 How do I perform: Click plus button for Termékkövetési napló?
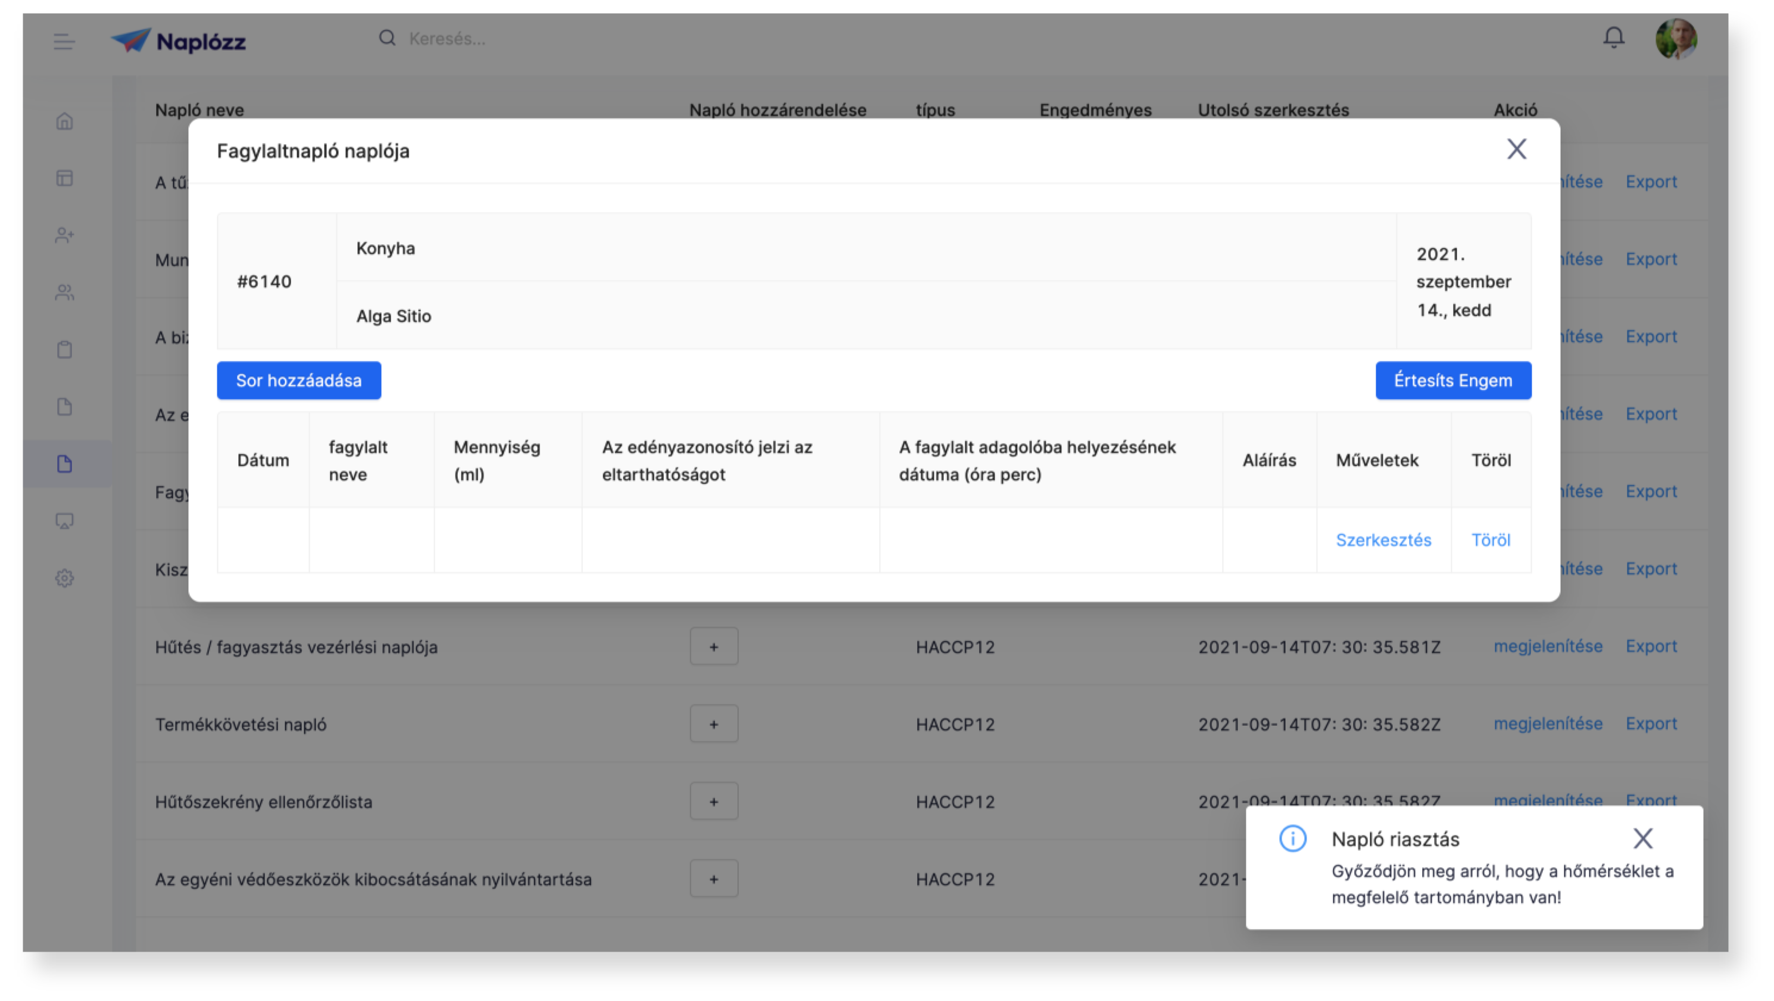(x=713, y=724)
